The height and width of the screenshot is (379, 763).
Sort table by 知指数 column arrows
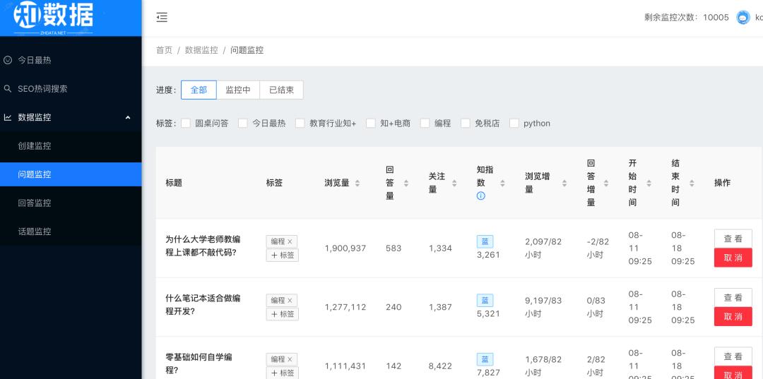502,184
